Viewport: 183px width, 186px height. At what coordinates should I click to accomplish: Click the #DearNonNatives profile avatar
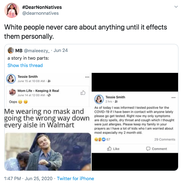pyautogui.click(x=12, y=10)
